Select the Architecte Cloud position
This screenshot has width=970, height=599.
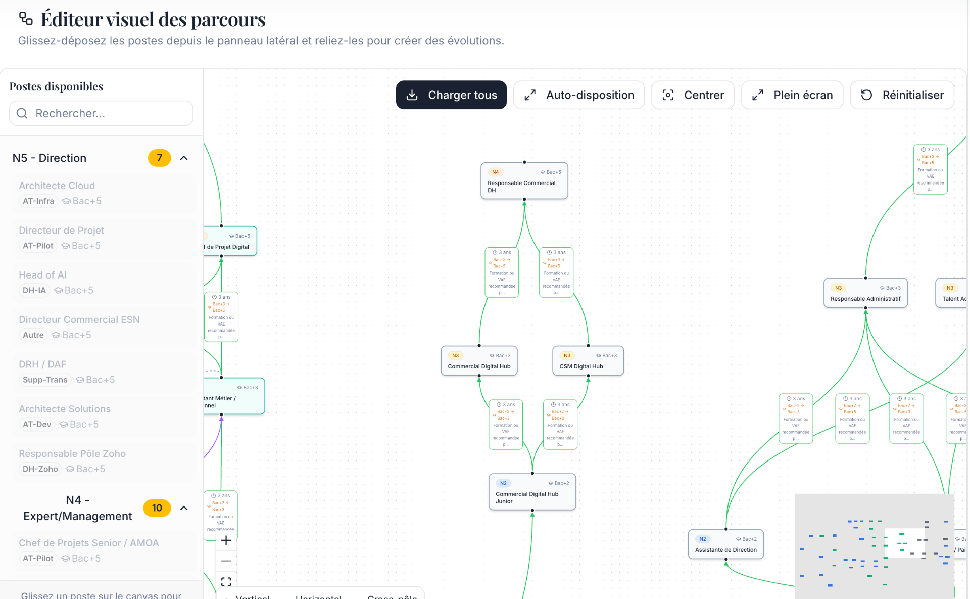[x=105, y=194]
